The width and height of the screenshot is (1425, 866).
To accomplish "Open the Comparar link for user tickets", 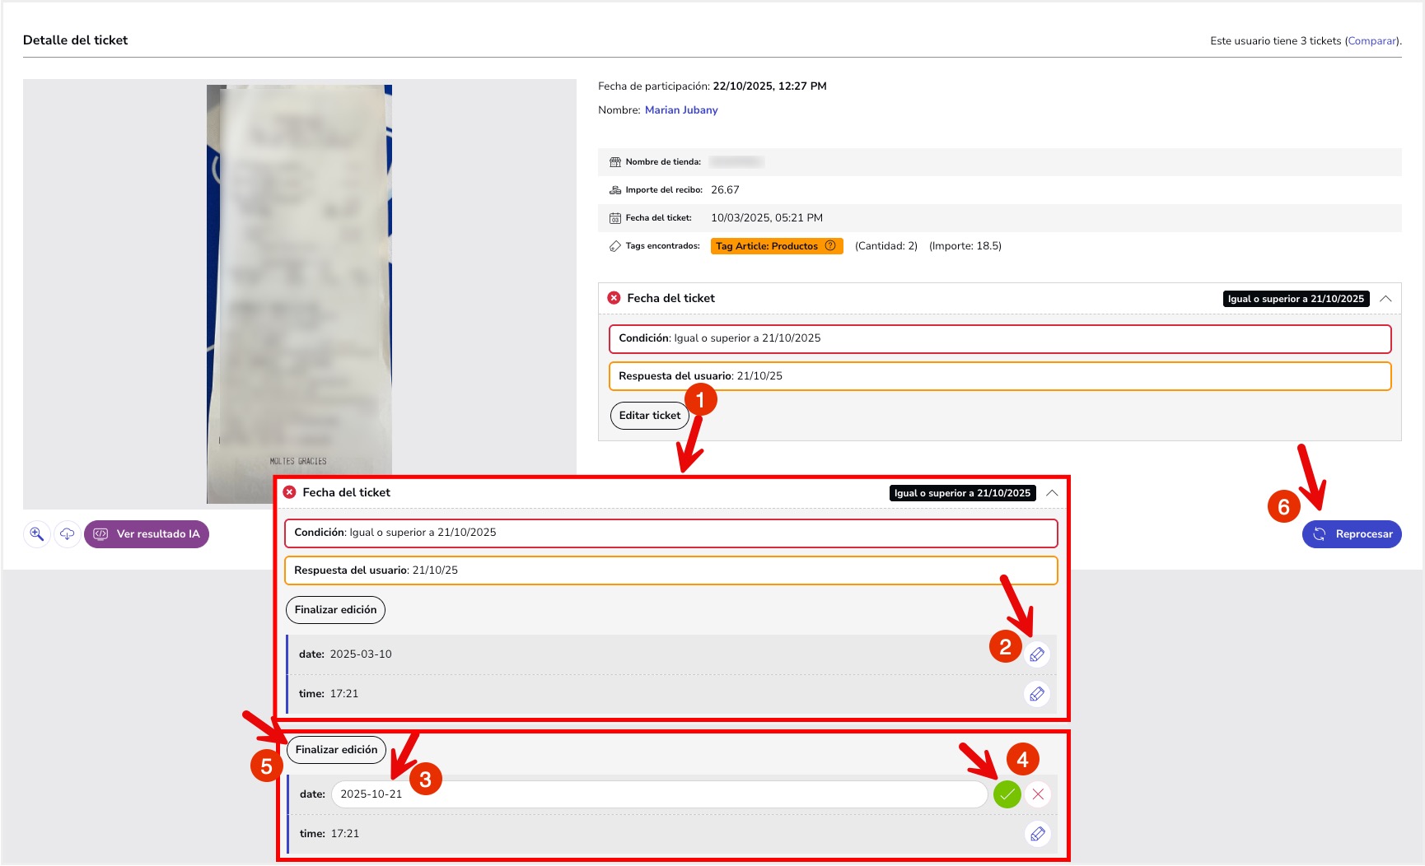I will coord(1371,41).
